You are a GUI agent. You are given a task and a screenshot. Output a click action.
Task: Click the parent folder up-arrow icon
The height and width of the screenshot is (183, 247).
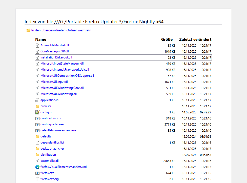pos(28,30)
